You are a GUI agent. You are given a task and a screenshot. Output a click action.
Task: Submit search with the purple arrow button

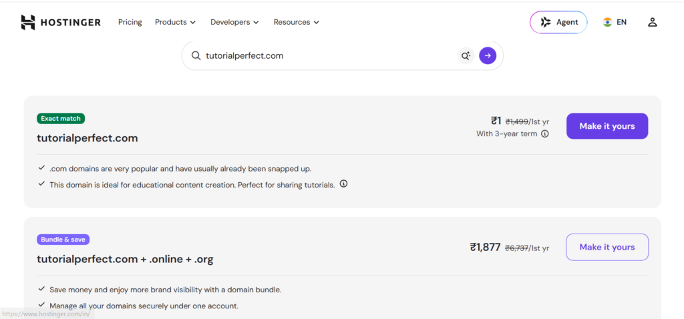pos(488,56)
